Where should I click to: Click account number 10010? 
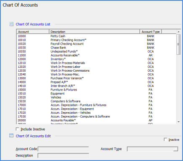coord(22,40)
